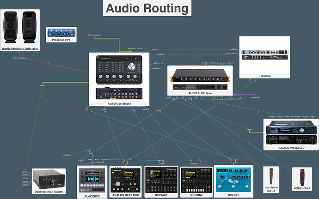319x199 pixels.
Task: Select the Roland Integra-7 rear-panel image
Action: pos(291,139)
